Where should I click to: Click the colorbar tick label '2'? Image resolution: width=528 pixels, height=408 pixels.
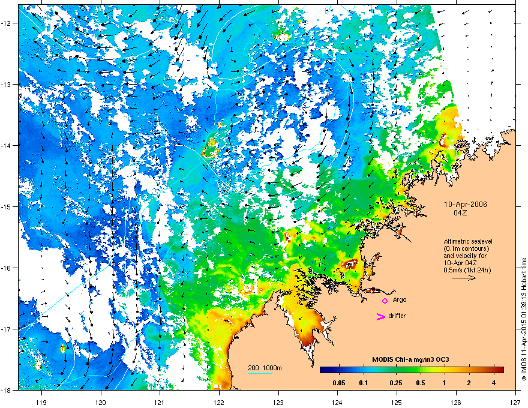coord(469,383)
